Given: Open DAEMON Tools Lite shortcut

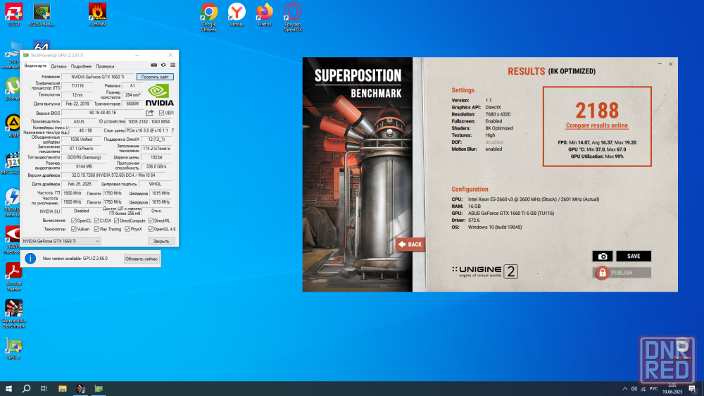Looking at the screenshot, I should (x=12, y=202).
